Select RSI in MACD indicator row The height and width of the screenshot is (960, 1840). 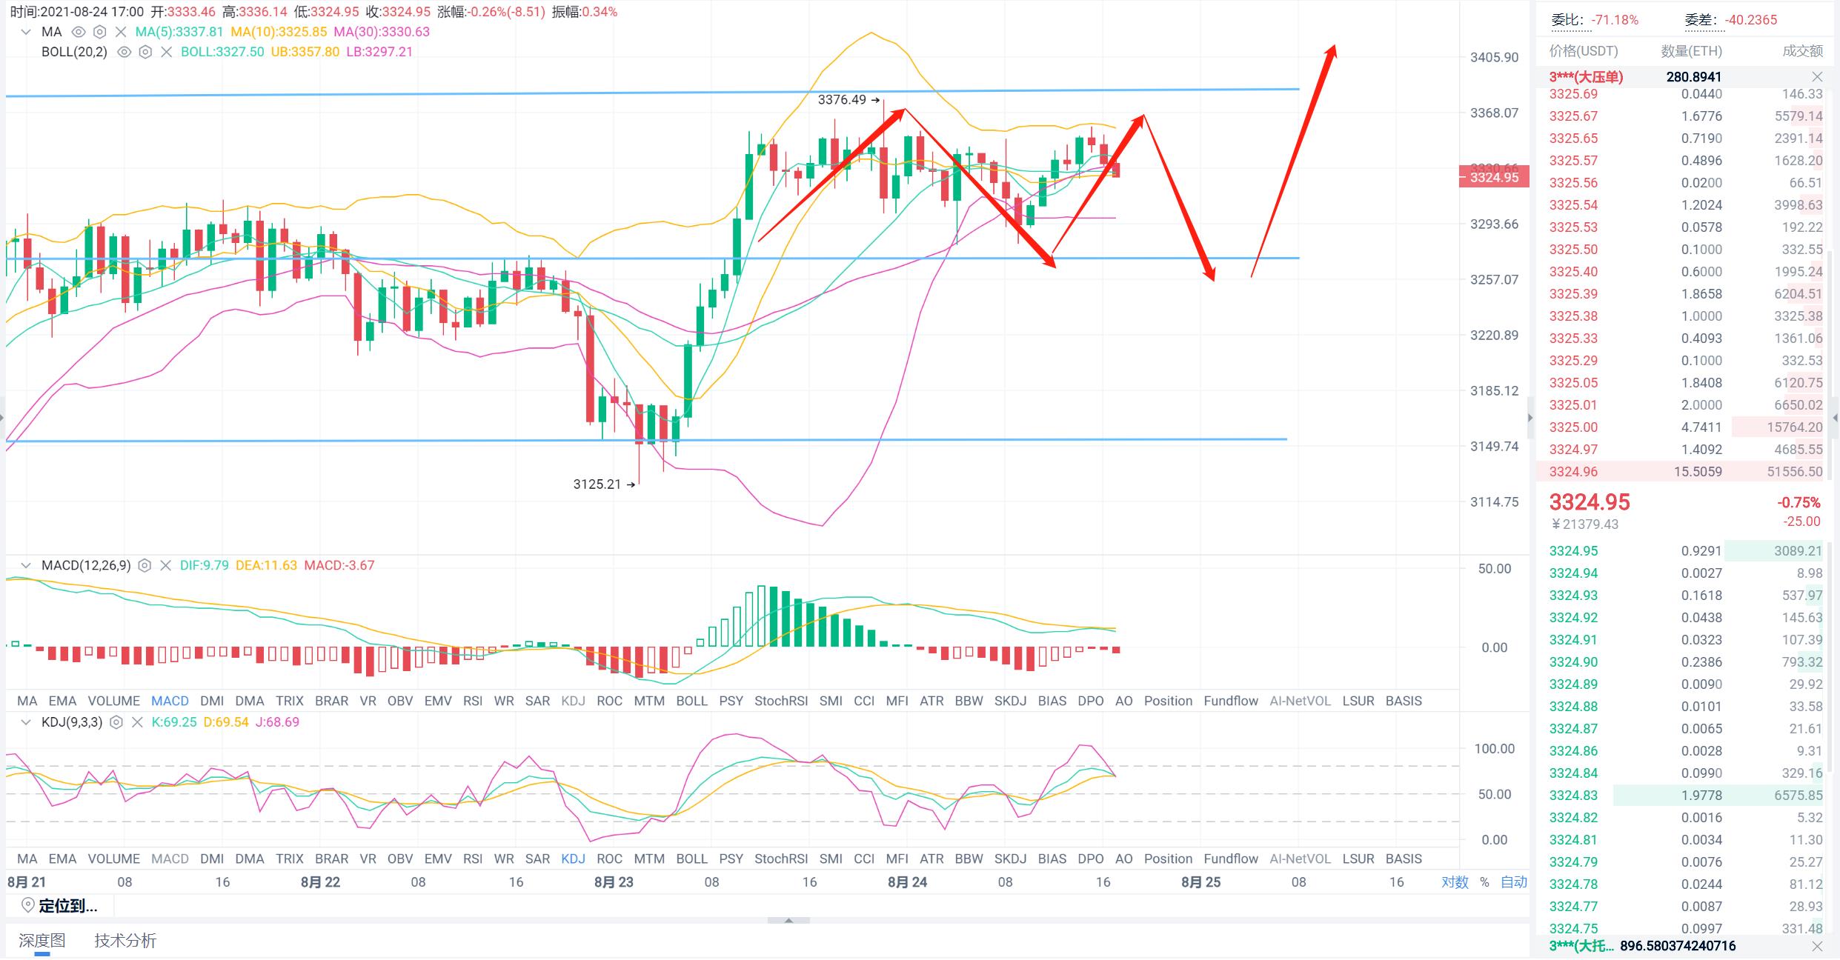[x=472, y=701]
